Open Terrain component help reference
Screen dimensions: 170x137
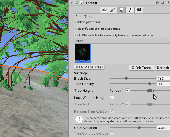157,3
